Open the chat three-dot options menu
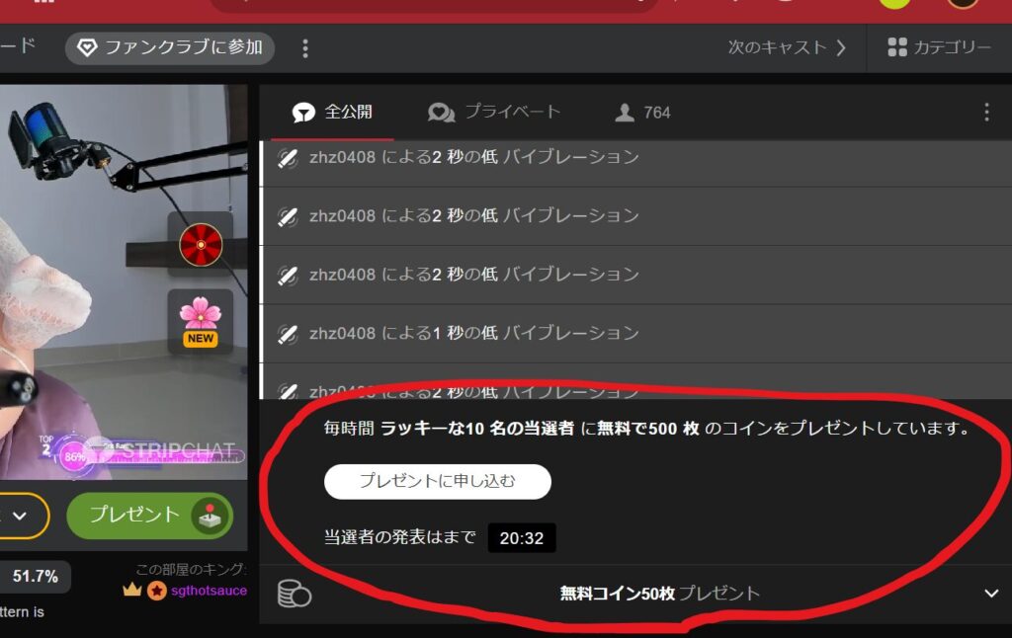This screenshot has width=1012, height=638. click(x=986, y=112)
